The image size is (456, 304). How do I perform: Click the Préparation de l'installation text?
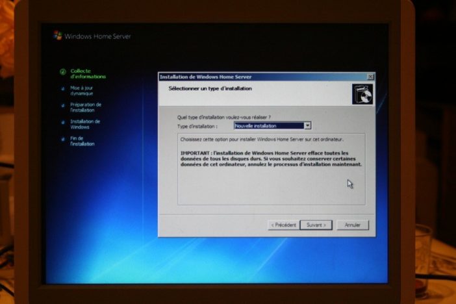tap(86, 108)
